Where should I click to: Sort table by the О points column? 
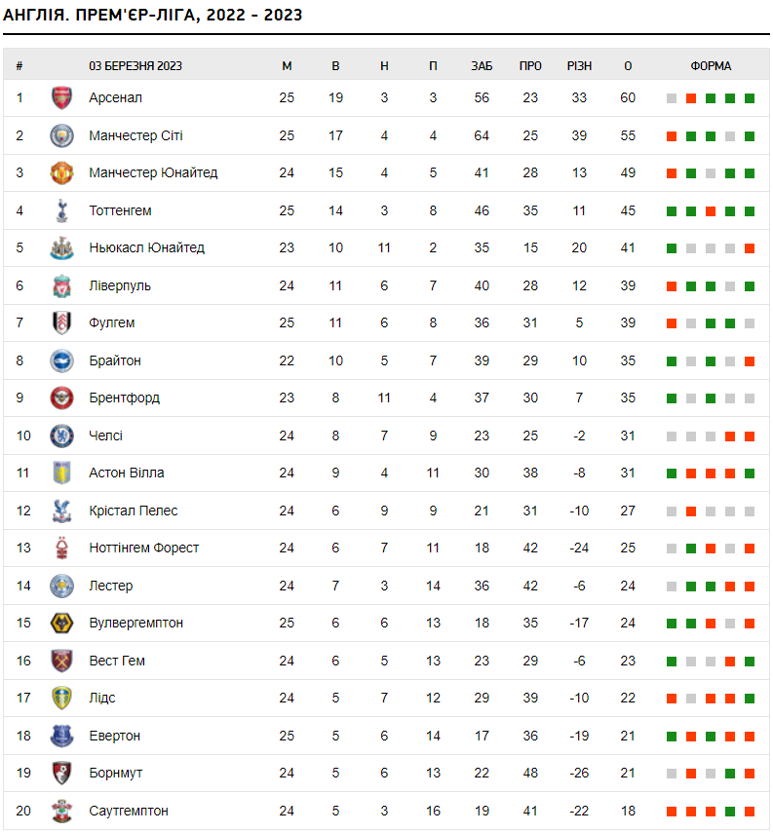point(628,66)
